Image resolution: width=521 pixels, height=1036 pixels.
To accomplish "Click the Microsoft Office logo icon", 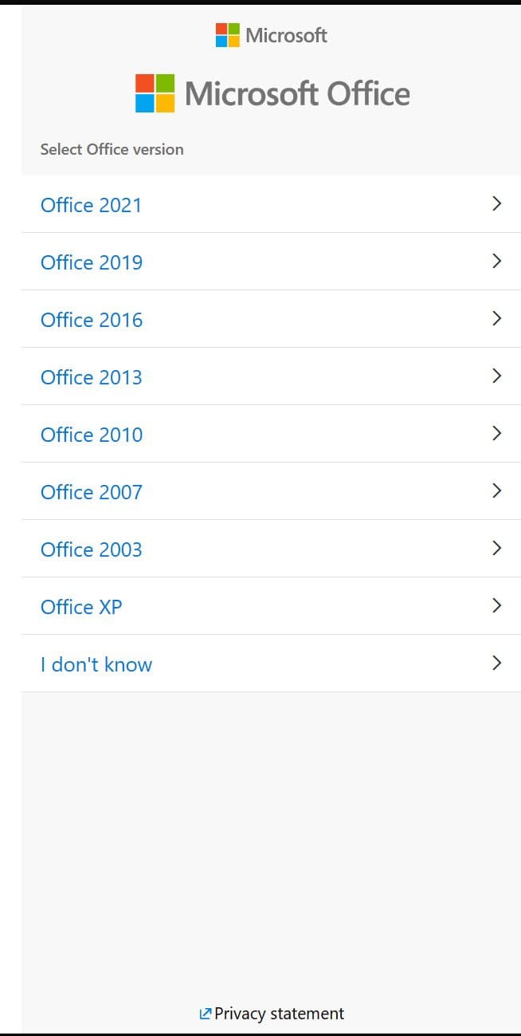I will click(x=155, y=93).
